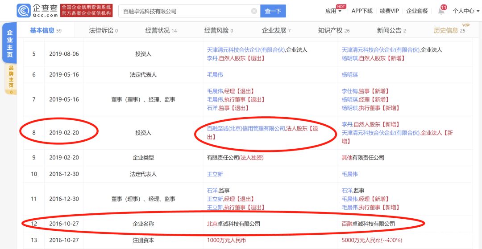Open 毛晨伟 link in row 10
Viewport: 482px width, 249px height.
[349, 174]
